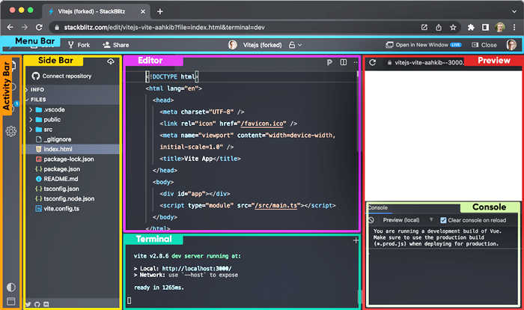
Task: Open the Preview (local) console dropdown
Action: tap(408, 220)
